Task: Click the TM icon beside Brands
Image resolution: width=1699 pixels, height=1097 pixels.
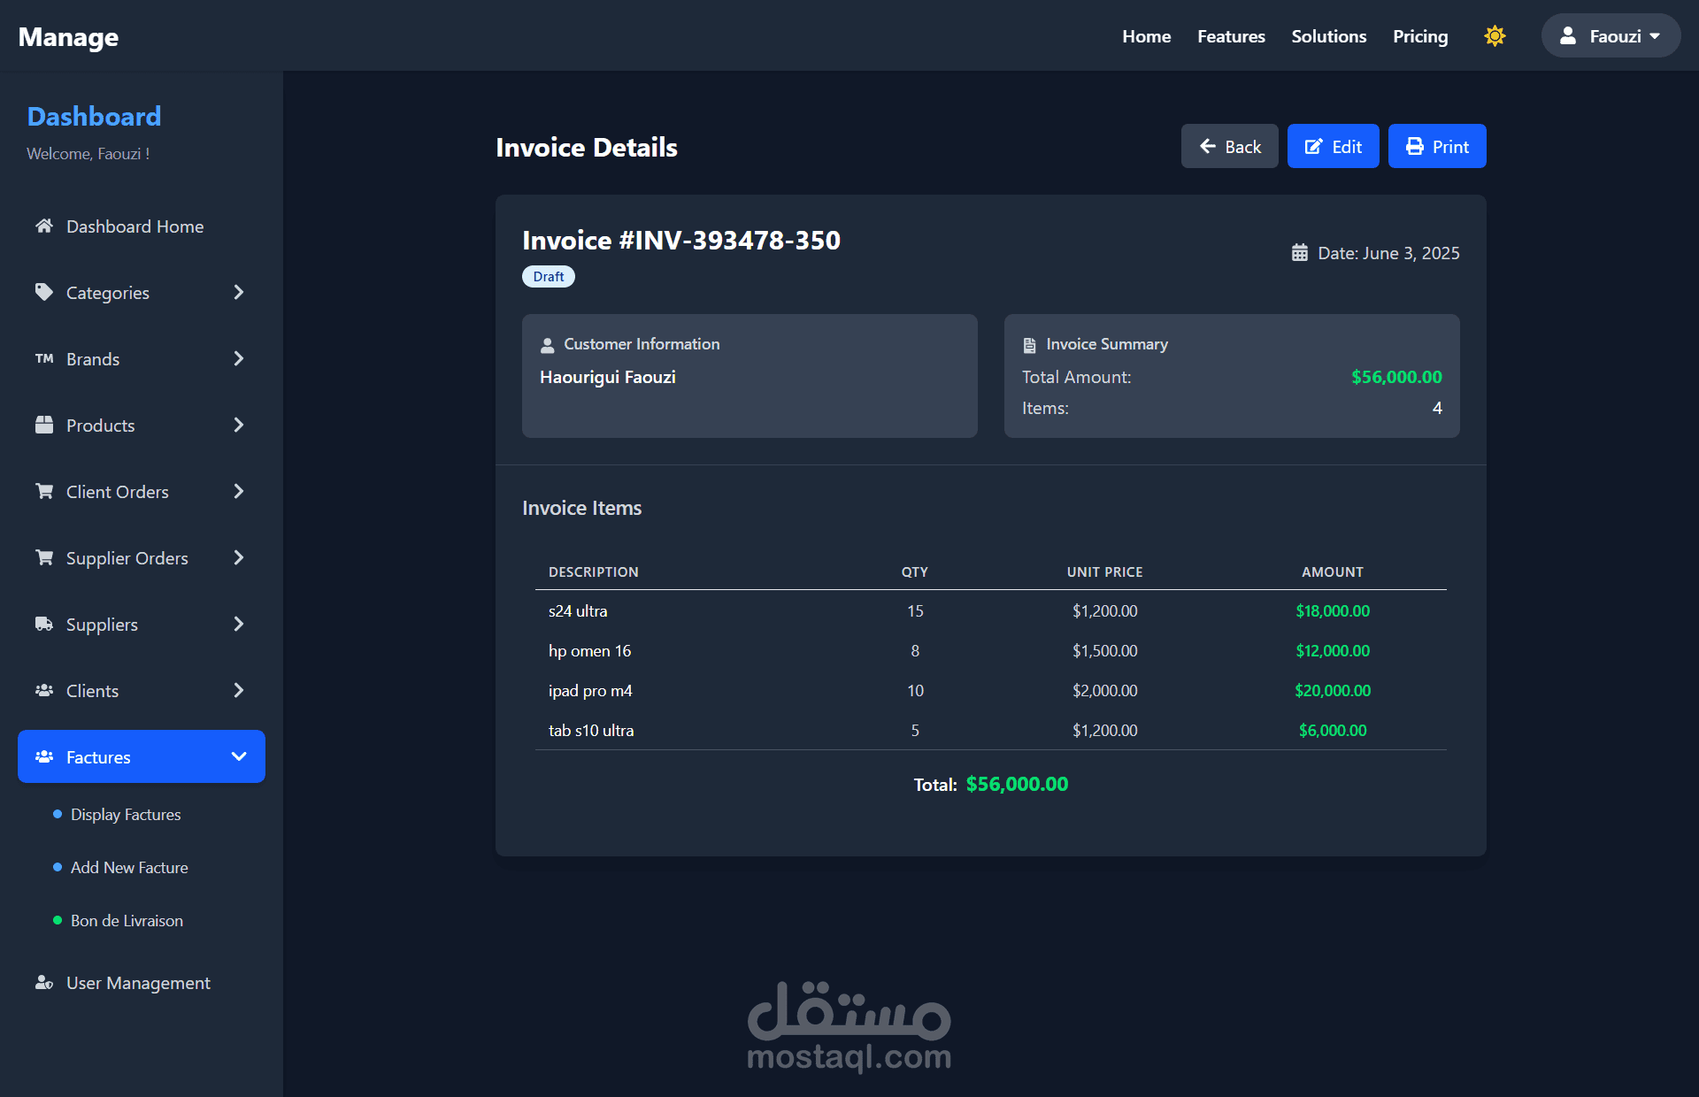Action: 44,358
